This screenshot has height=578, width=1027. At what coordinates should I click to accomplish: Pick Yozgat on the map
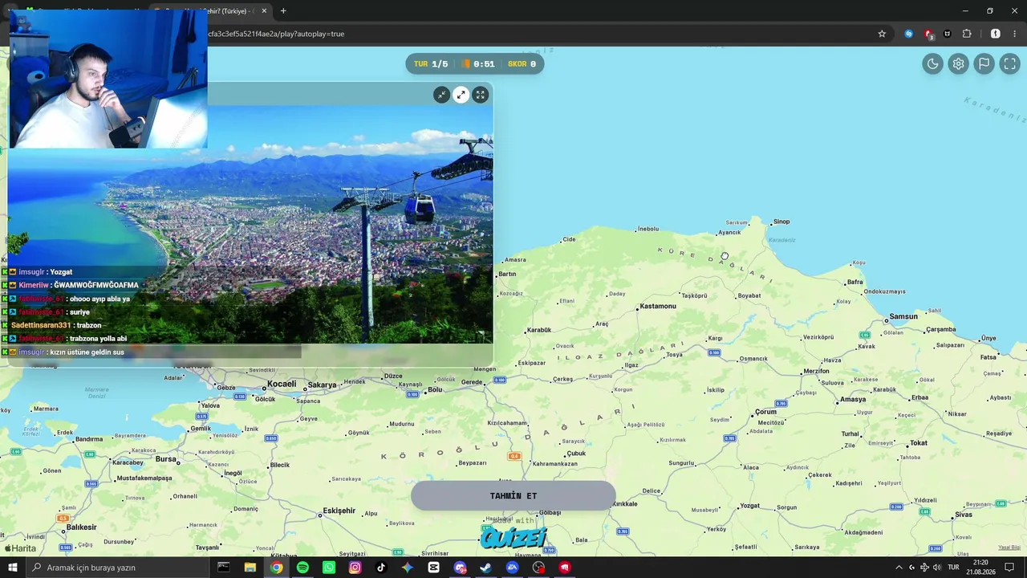pos(749,506)
